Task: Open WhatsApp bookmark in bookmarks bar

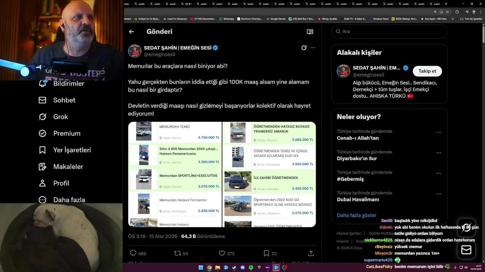Action: (x=227, y=19)
